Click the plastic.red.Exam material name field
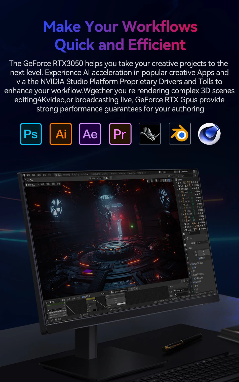This screenshot has width=239, height=382. pos(121,291)
